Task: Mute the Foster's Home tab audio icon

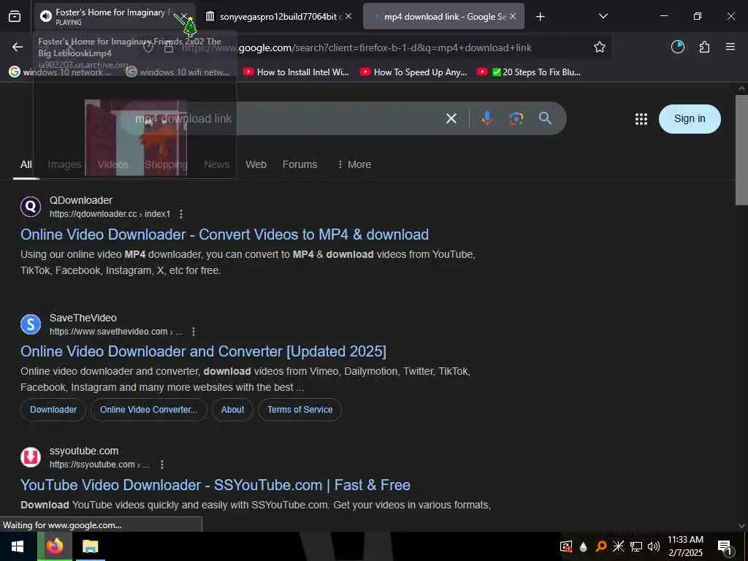Action: [46, 17]
